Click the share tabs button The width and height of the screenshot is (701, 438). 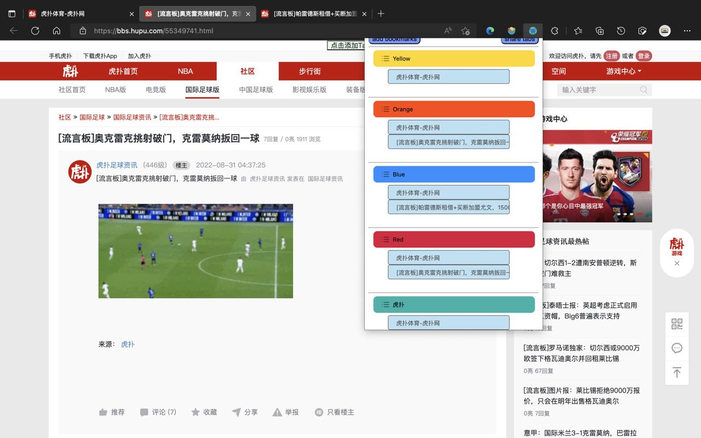pos(520,40)
